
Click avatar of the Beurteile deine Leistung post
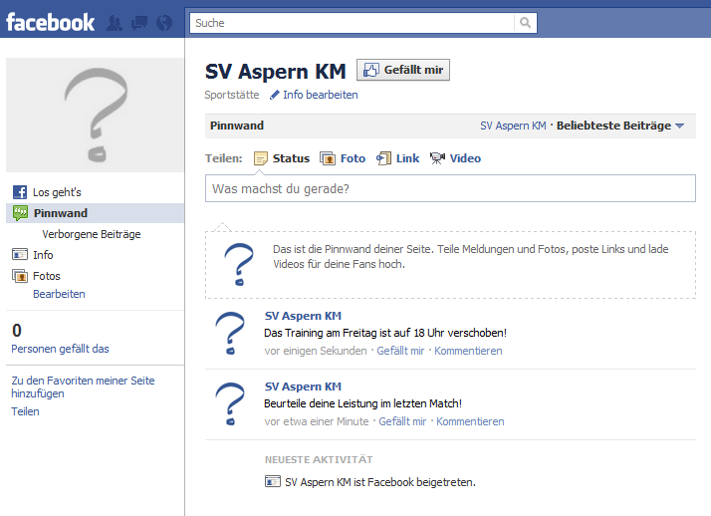230,404
